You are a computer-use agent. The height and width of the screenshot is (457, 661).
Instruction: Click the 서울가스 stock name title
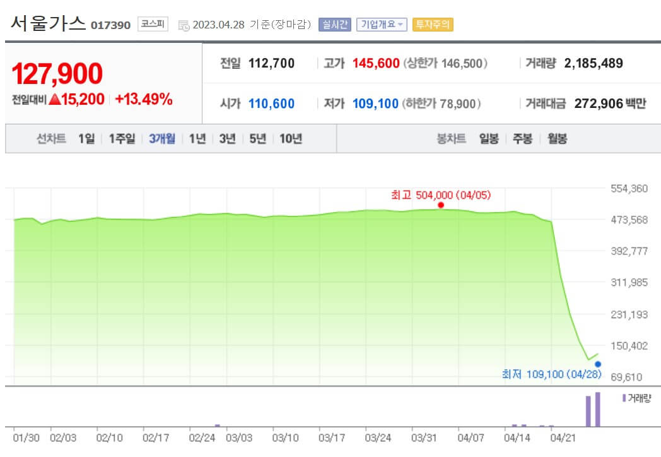(x=48, y=23)
